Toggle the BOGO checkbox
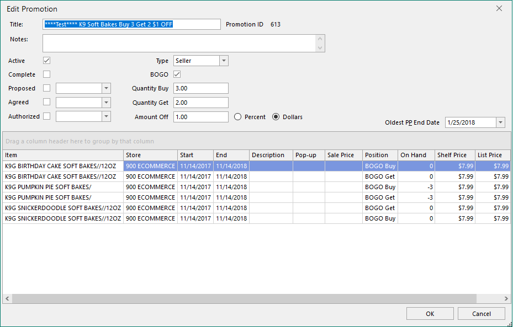 click(x=177, y=74)
